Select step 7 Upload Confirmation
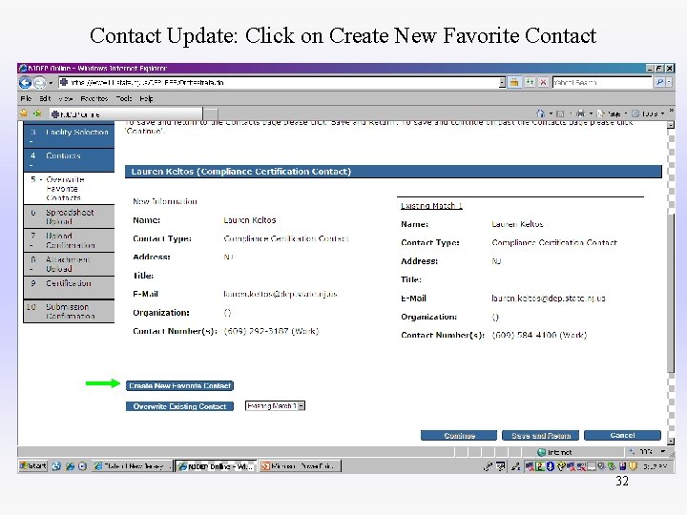The height and width of the screenshot is (515, 687). click(x=70, y=240)
